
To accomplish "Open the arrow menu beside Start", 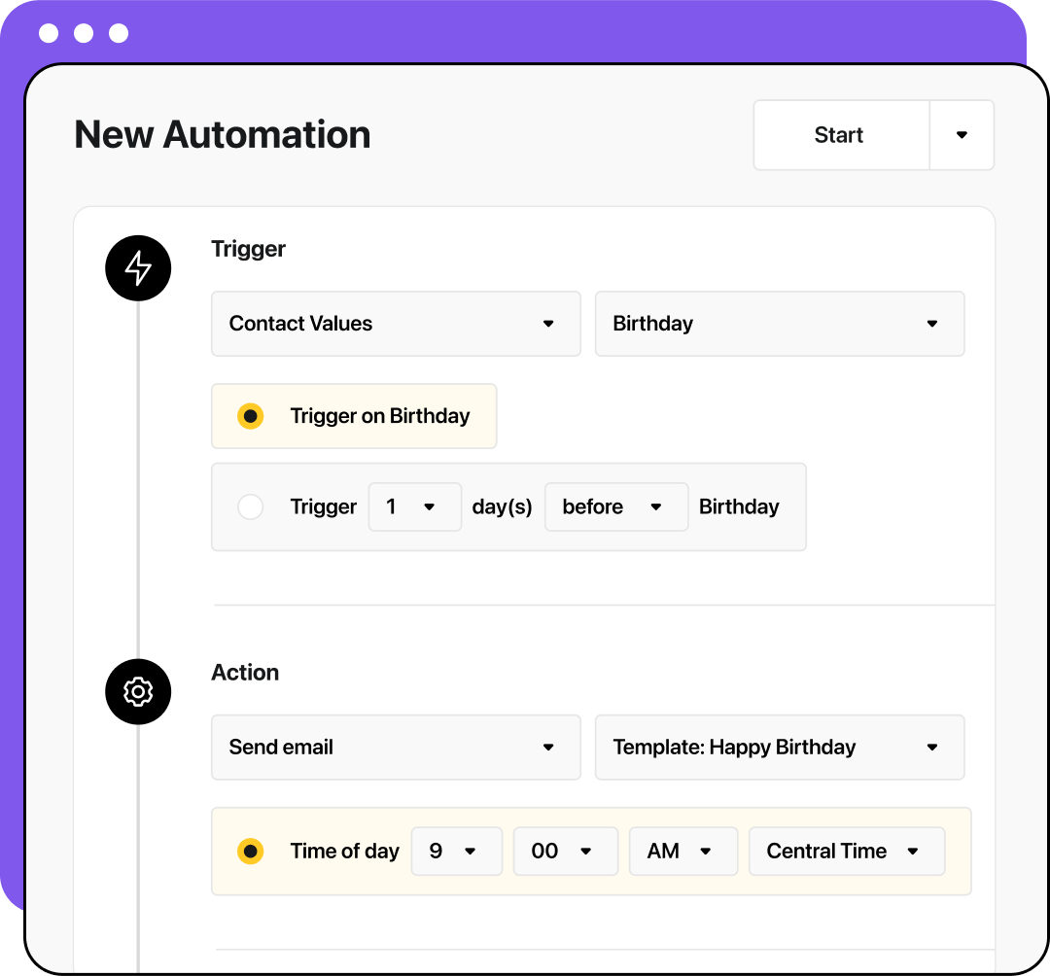I will coord(962,135).
